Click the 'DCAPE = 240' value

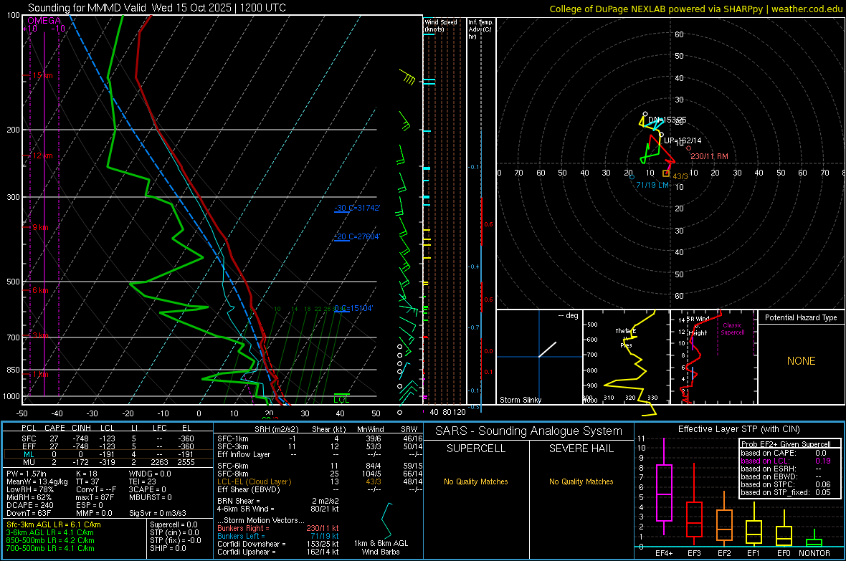29,505
